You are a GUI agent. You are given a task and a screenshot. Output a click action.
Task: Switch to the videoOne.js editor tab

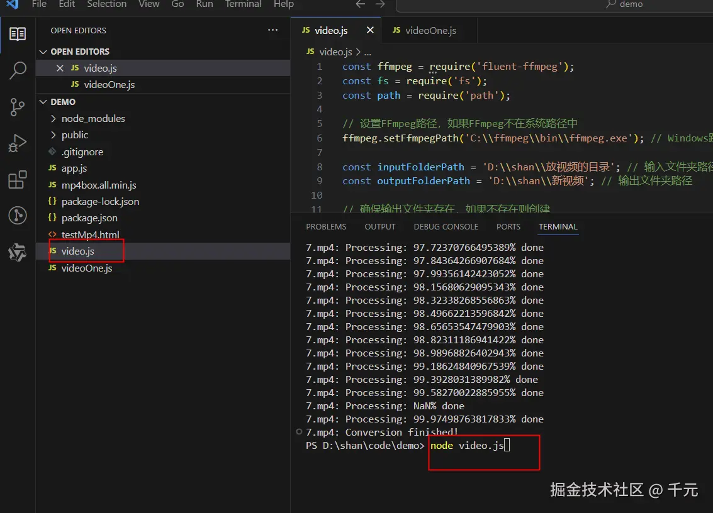[430, 30]
